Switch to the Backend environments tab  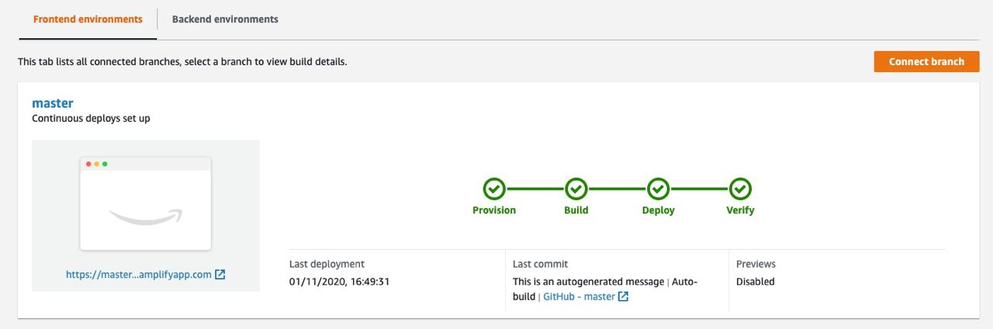(225, 19)
